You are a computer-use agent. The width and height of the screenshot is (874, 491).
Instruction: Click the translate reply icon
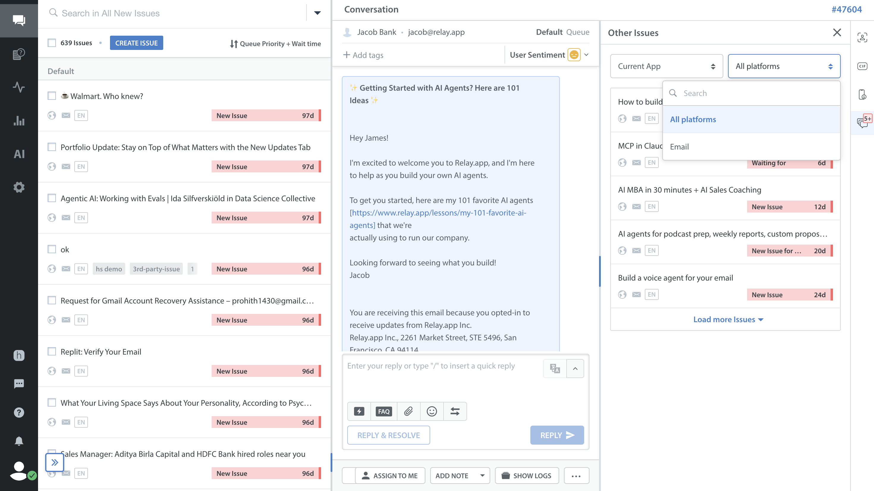[x=555, y=368]
